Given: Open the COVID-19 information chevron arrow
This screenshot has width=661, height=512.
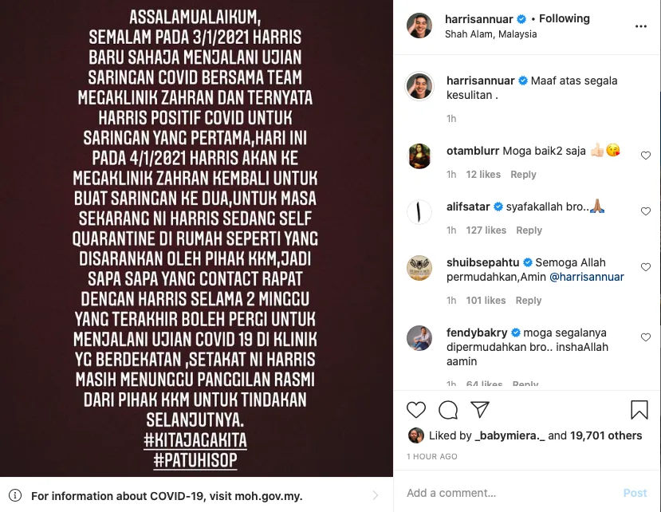Looking at the screenshot, I should (376, 495).
